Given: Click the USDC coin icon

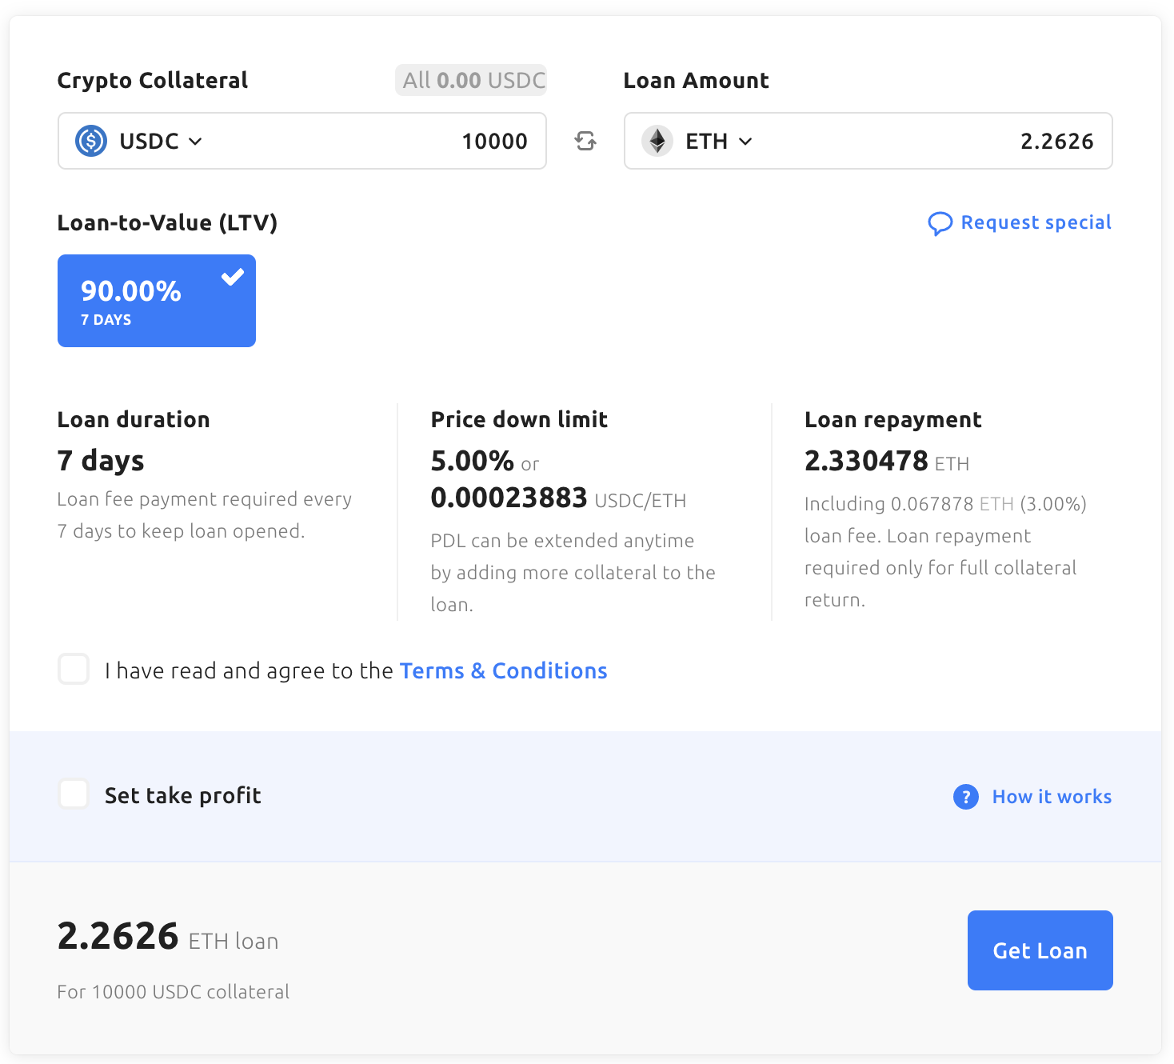Looking at the screenshot, I should tap(91, 141).
